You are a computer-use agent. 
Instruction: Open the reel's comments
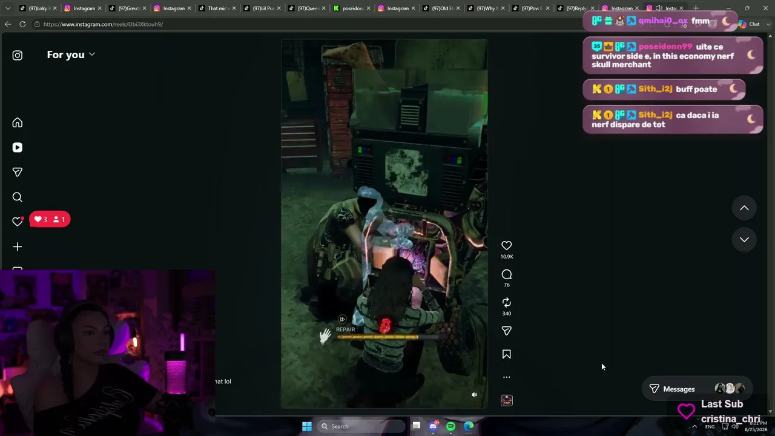[507, 274]
